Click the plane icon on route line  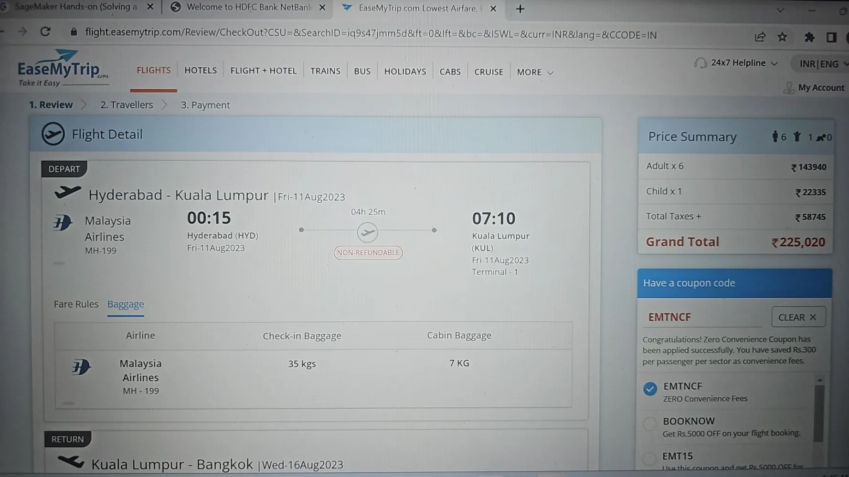click(x=368, y=232)
